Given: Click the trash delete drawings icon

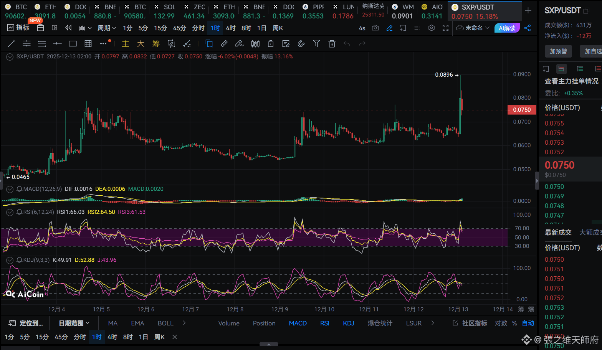Looking at the screenshot, I should click(332, 44).
